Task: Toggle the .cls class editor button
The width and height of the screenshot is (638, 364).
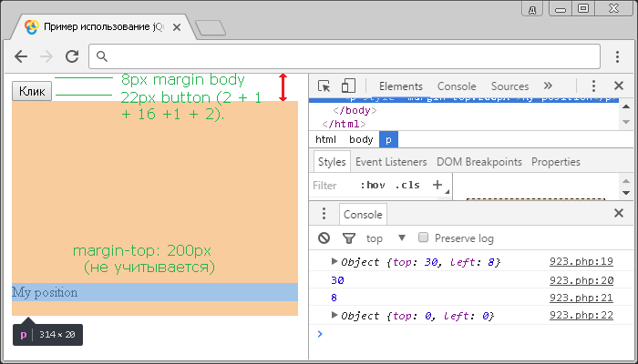Action: tap(407, 186)
